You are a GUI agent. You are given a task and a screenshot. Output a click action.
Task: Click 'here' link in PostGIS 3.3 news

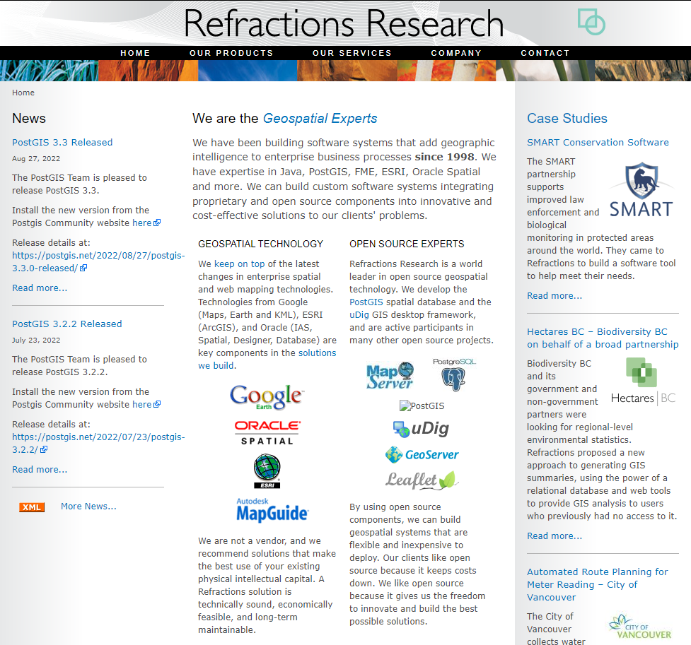(x=142, y=223)
